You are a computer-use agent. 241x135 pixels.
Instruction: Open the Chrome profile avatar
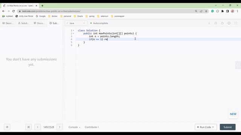[233, 11]
